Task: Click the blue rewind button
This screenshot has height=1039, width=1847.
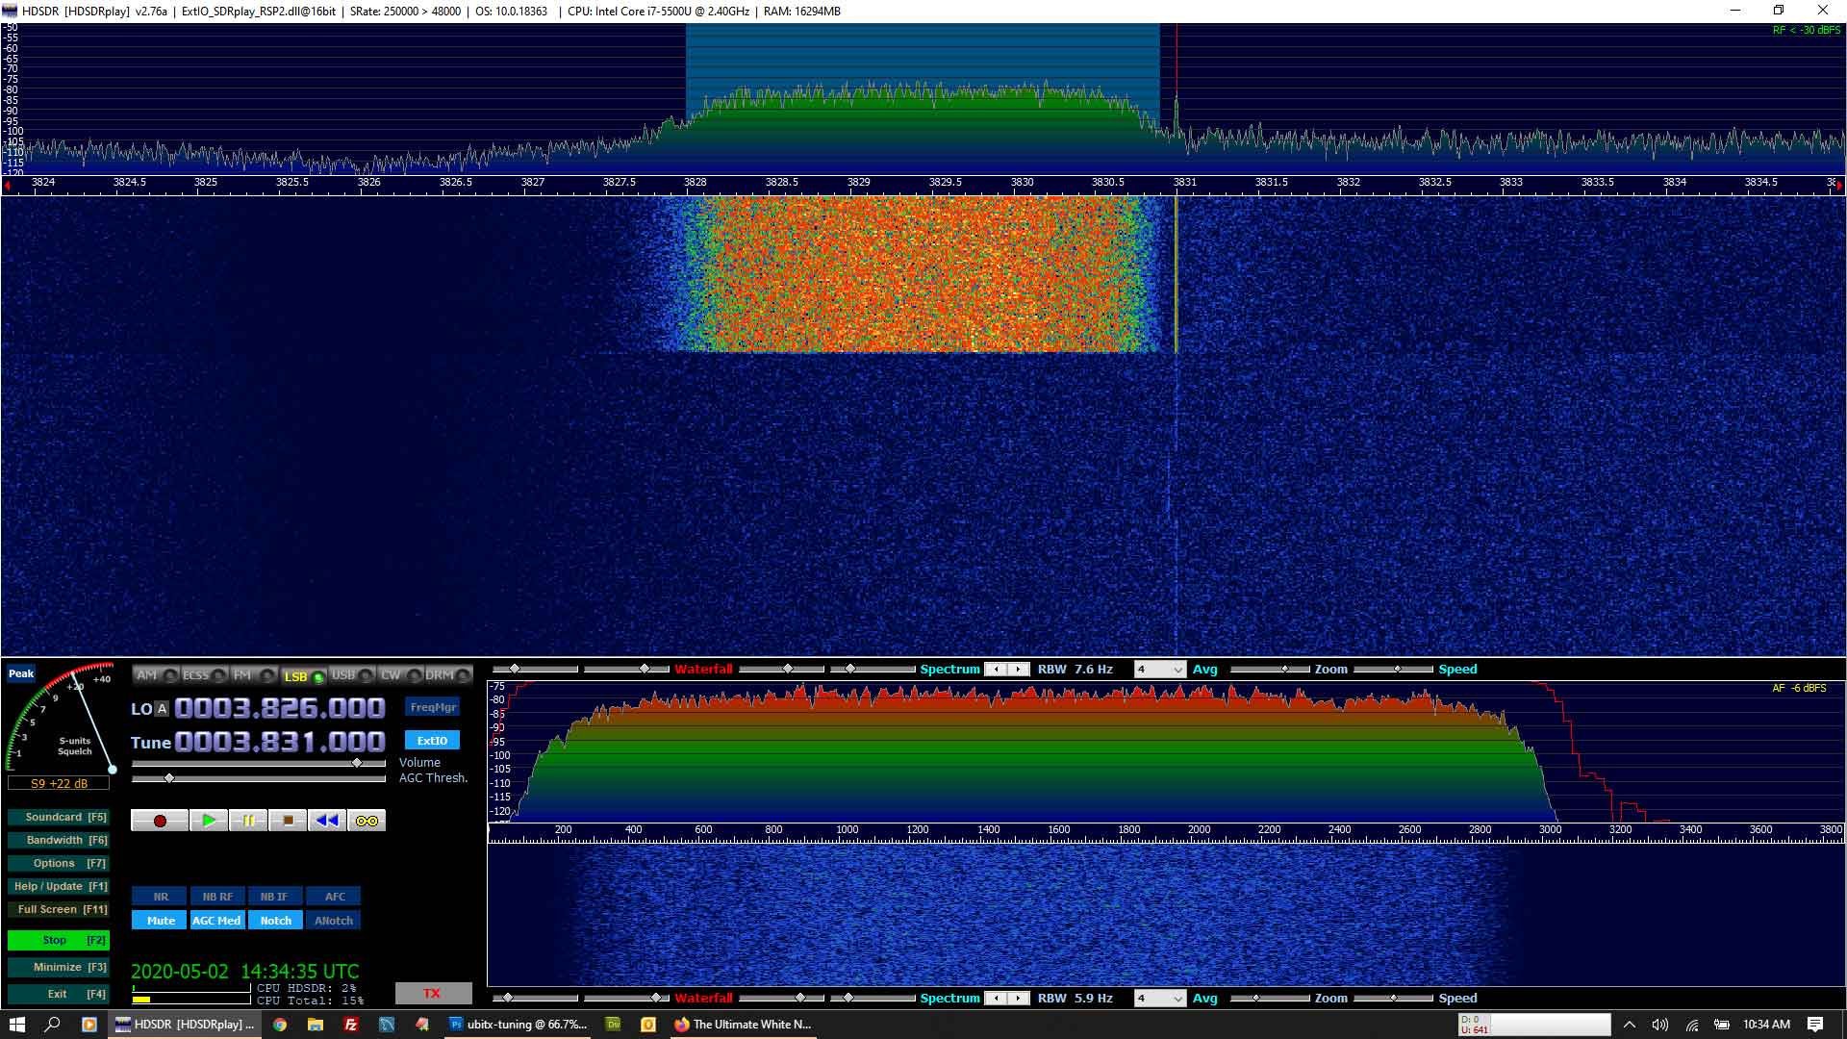Action: (x=327, y=821)
